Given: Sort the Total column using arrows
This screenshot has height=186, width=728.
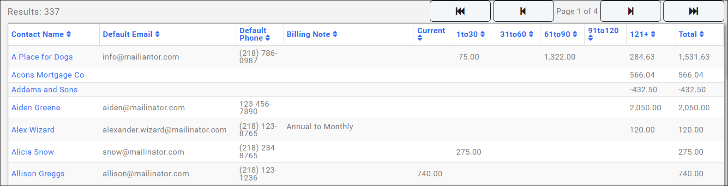Looking at the screenshot, I should [x=702, y=34].
